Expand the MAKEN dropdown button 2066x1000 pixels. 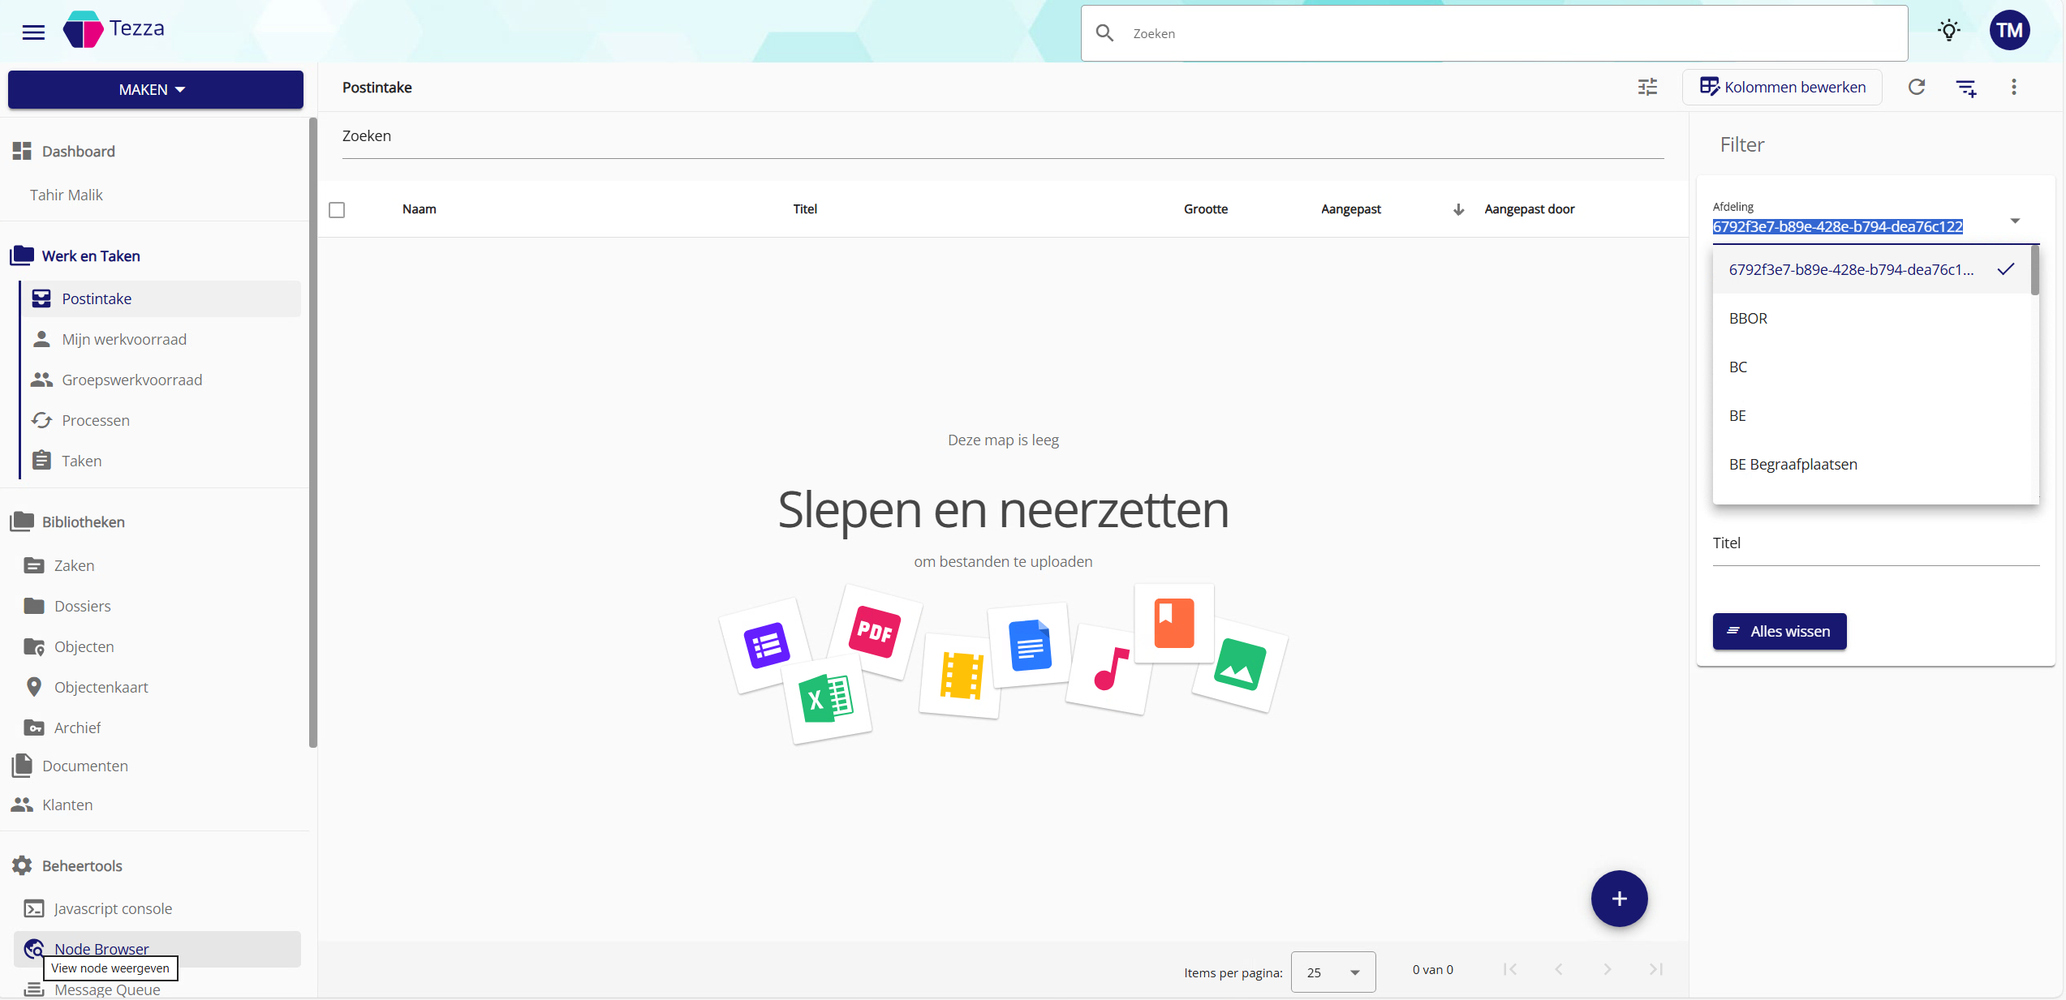coord(155,89)
